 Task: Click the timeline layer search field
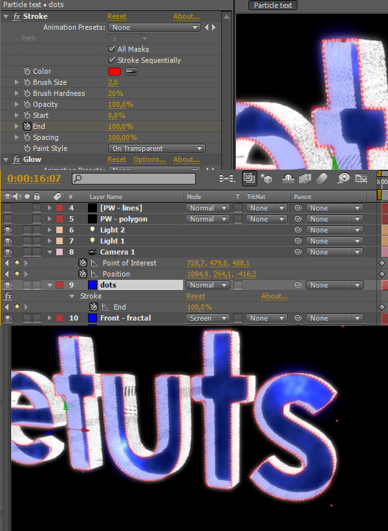coord(134,179)
